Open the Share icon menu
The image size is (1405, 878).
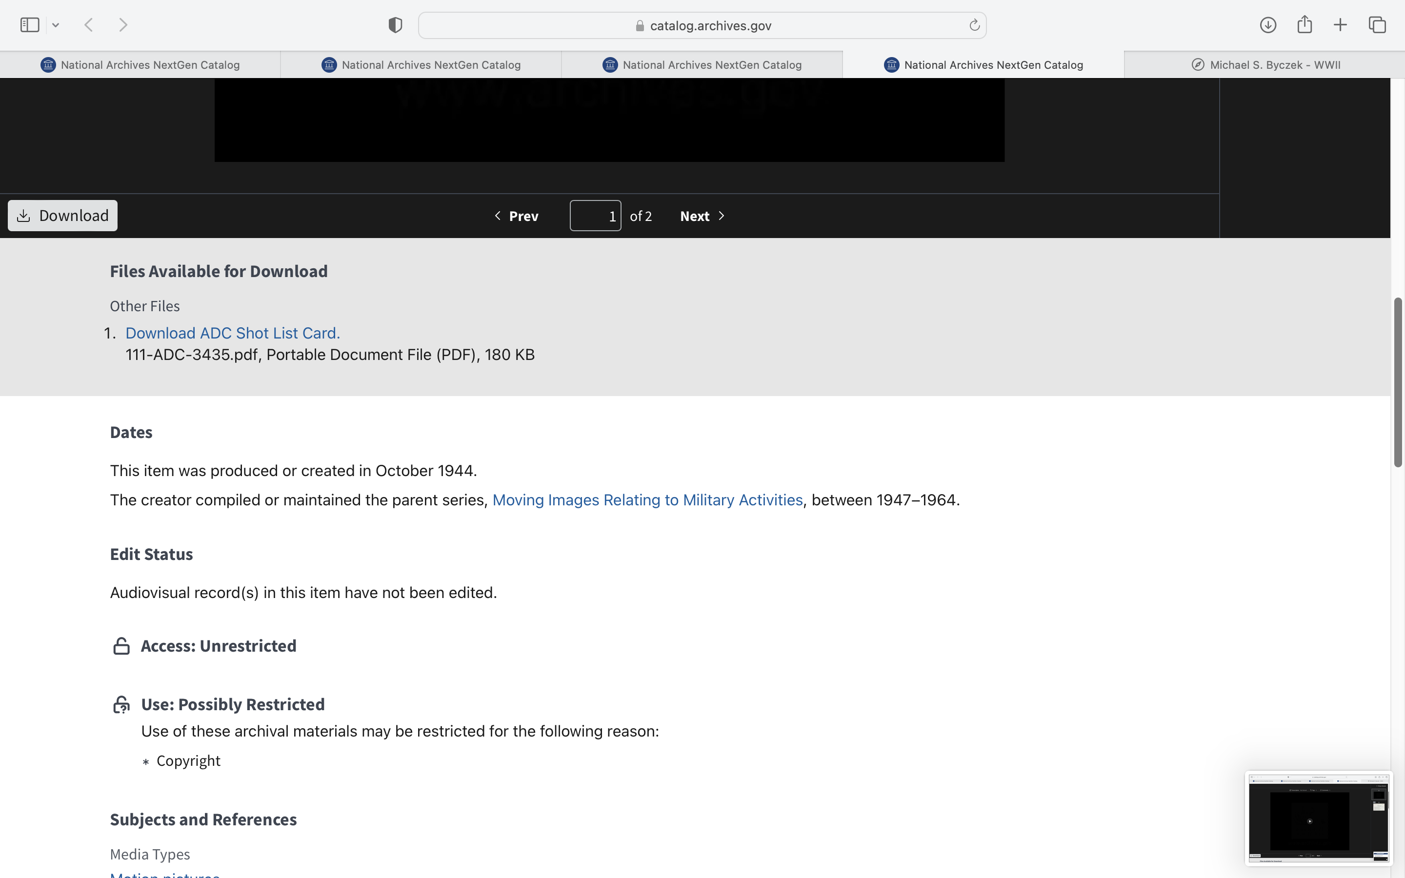[x=1305, y=25]
